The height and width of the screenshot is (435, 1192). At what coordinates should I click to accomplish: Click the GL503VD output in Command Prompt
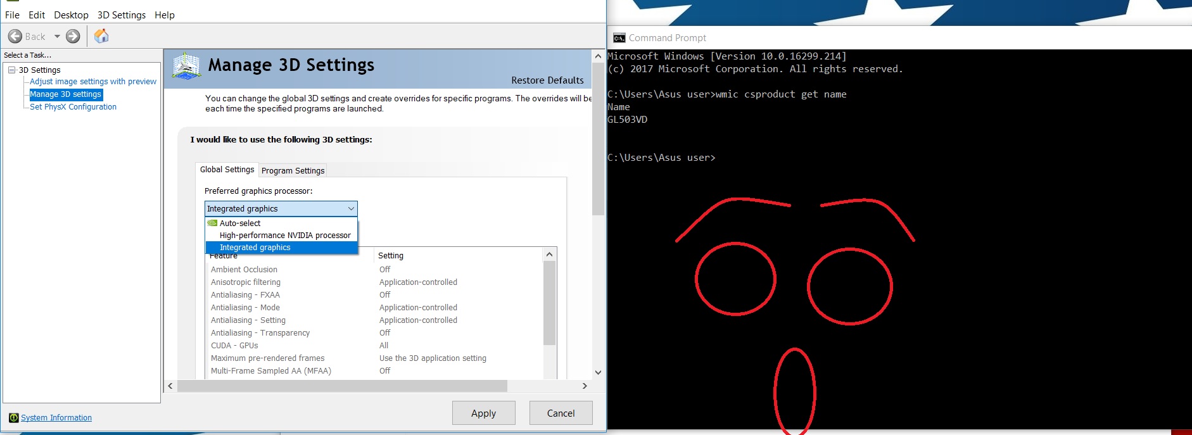coord(628,120)
